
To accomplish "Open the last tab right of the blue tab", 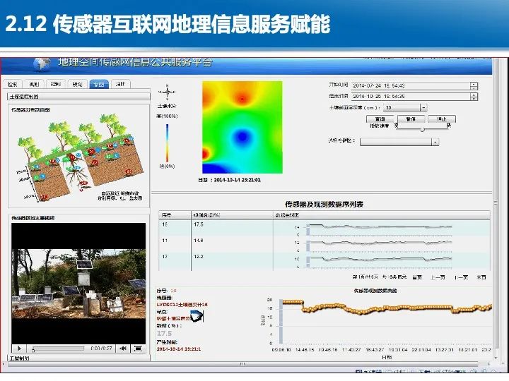I will [120, 84].
